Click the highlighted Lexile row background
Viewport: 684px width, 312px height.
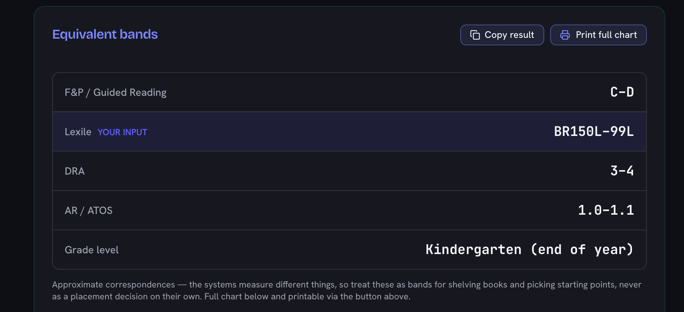click(x=349, y=131)
